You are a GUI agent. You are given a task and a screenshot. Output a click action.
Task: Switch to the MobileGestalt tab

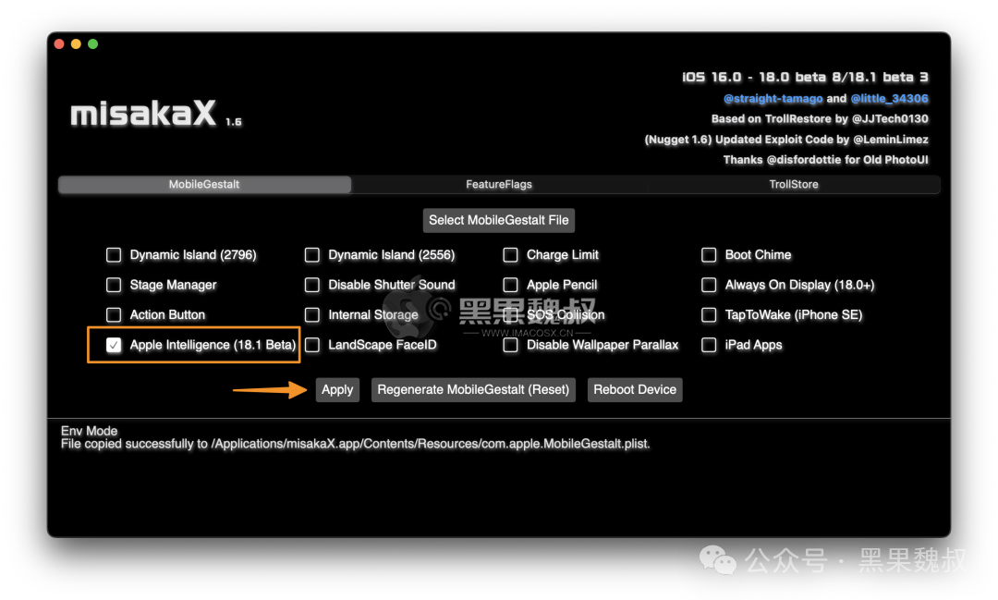click(204, 184)
